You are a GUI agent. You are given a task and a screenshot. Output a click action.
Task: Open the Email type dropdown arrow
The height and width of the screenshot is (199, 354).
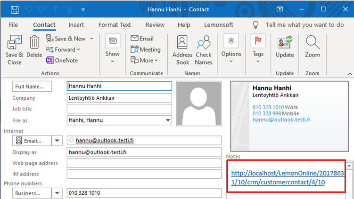[x=57, y=141]
